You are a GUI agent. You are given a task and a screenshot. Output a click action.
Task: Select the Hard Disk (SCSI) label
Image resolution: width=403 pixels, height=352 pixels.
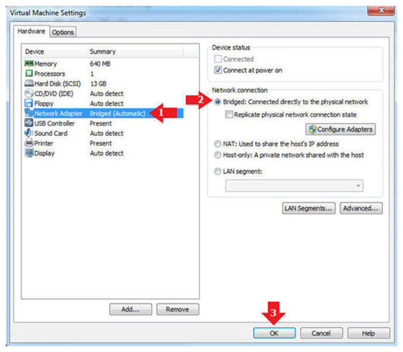tap(58, 84)
